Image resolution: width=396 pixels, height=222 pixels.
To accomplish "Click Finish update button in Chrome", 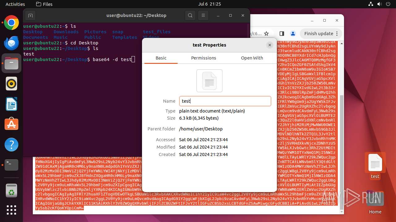I will [x=321, y=34].
